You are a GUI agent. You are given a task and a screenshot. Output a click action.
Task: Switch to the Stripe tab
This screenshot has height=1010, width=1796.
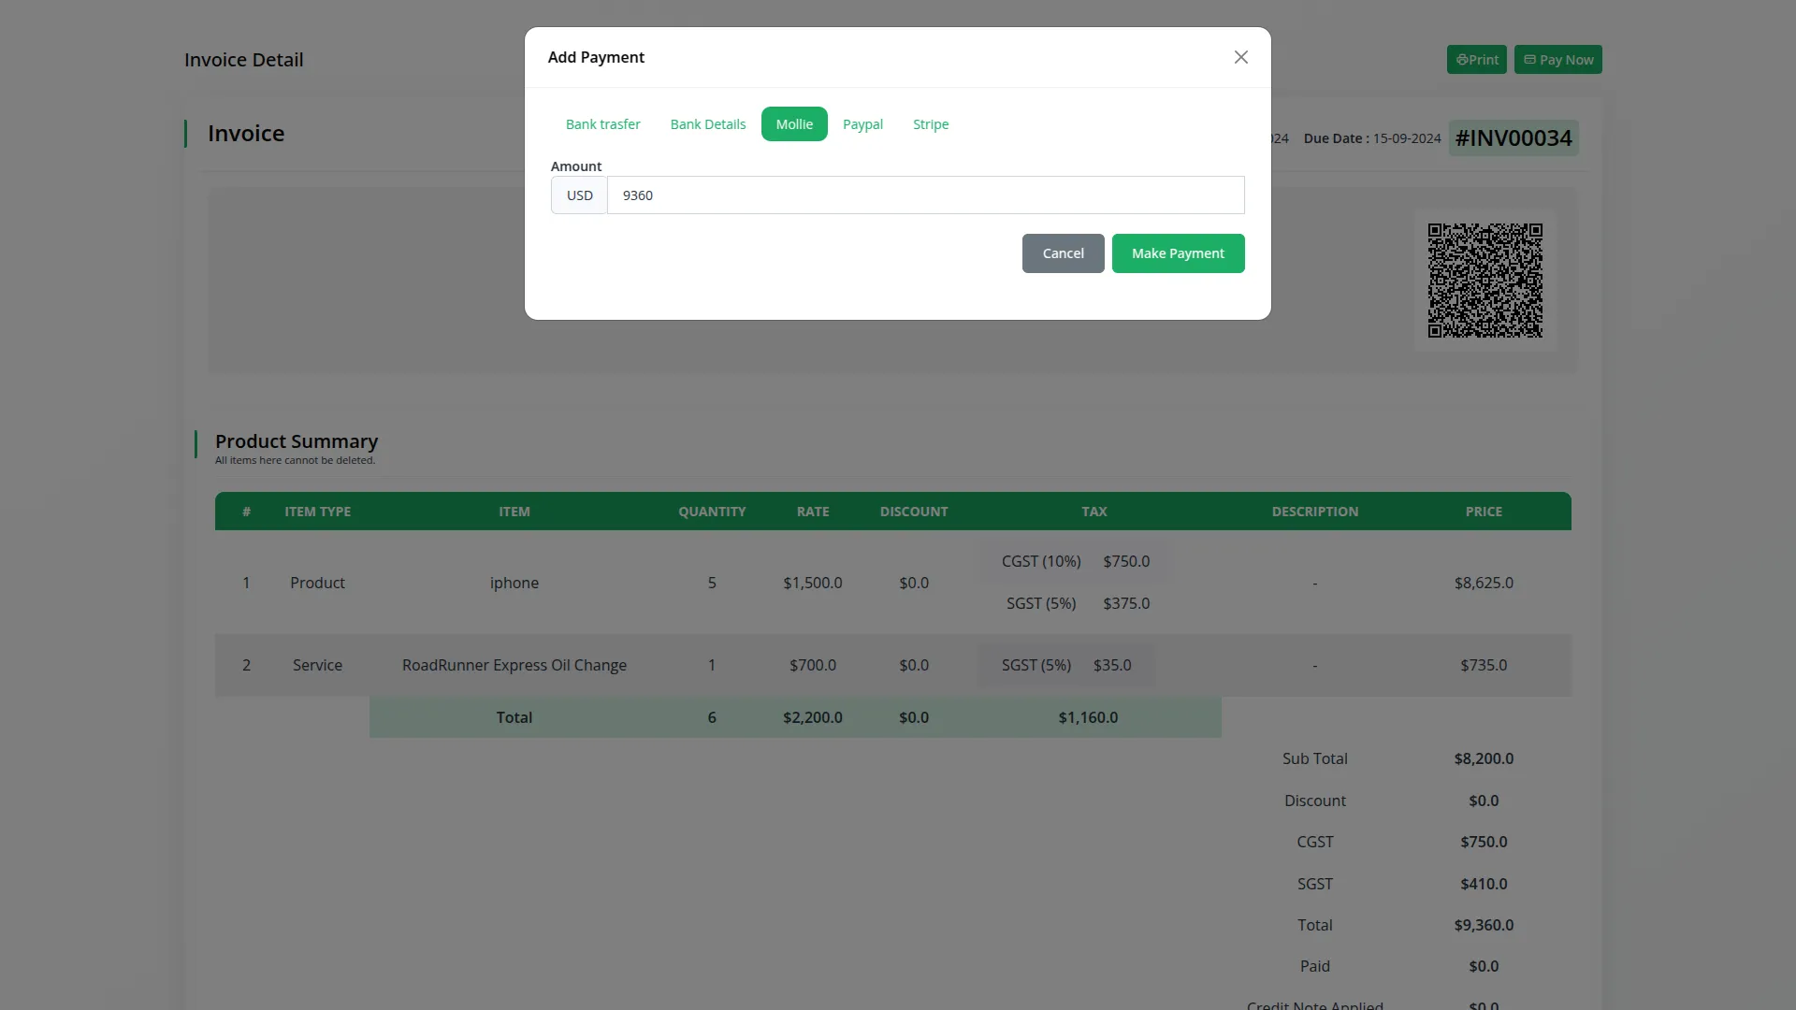(x=930, y=124)
